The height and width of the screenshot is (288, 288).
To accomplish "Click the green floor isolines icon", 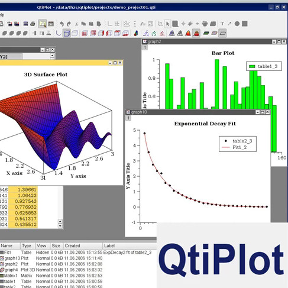I will point(206,33).
